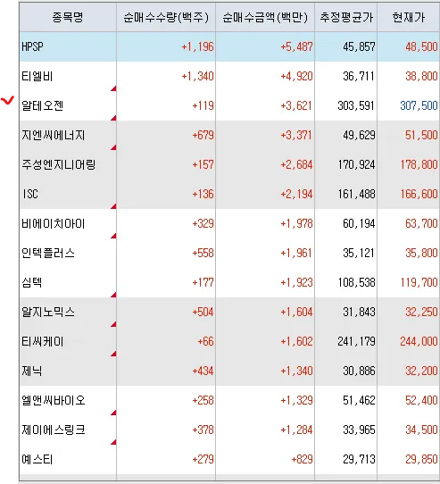The height and width of the screenshot is (484, 440).
Task: Sort by the 순매수금액(백만) column header
Action: (265, 17)
